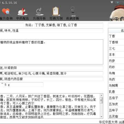Select 丹参 in the herb list

tap(116, 61)
